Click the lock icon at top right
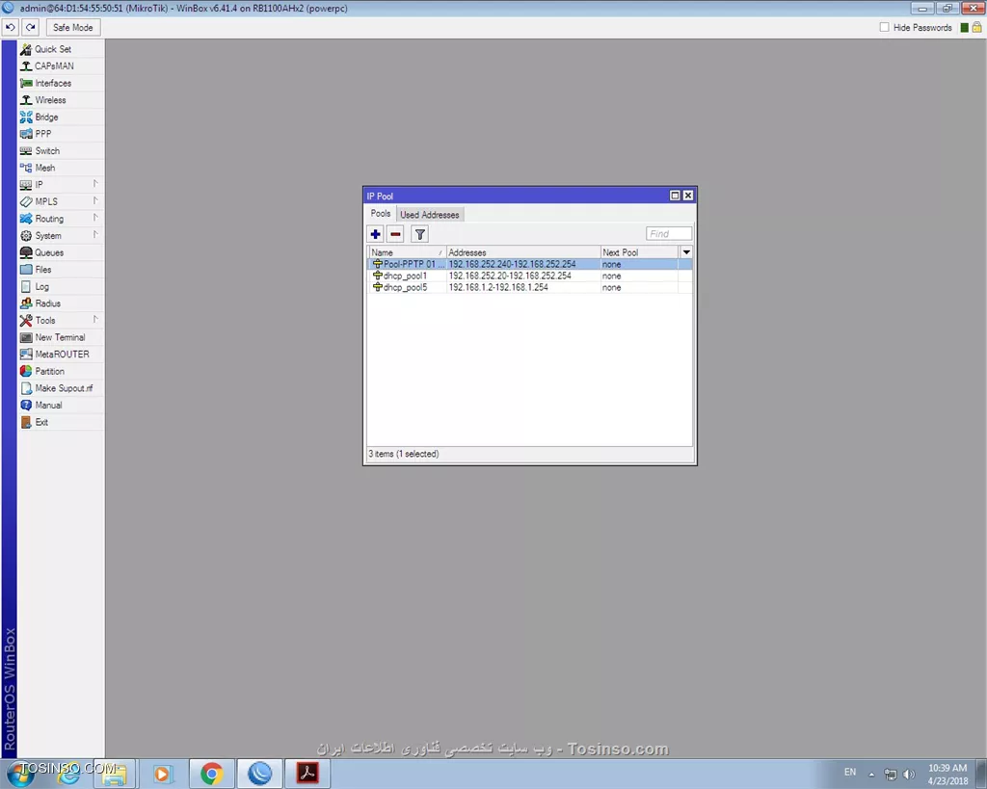 977,28
